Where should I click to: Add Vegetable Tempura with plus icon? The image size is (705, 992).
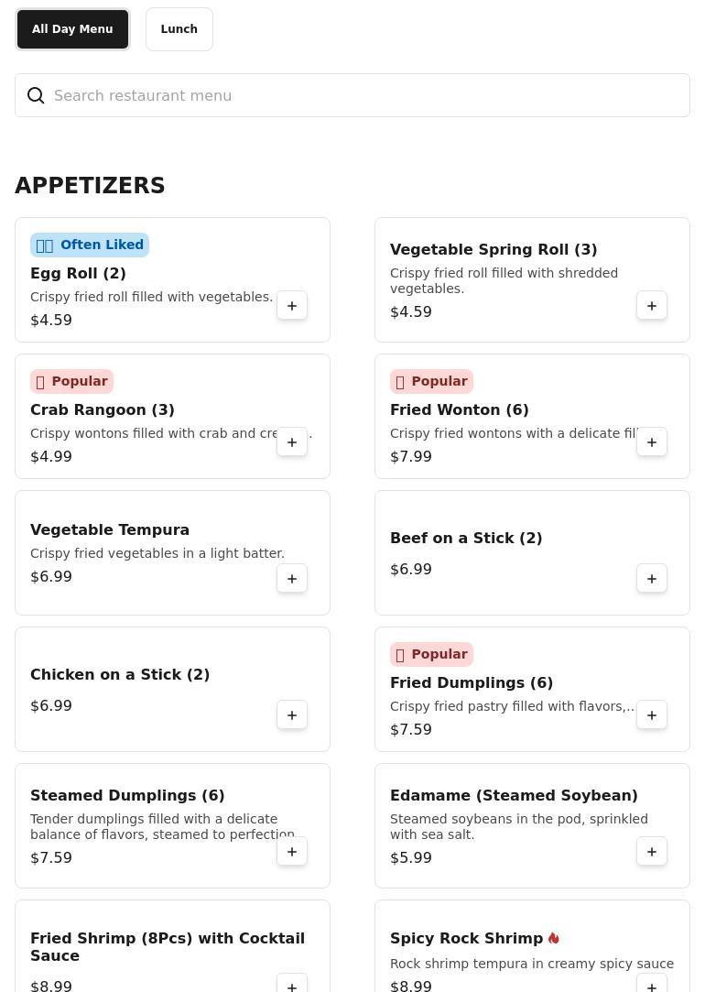(291, 578)
